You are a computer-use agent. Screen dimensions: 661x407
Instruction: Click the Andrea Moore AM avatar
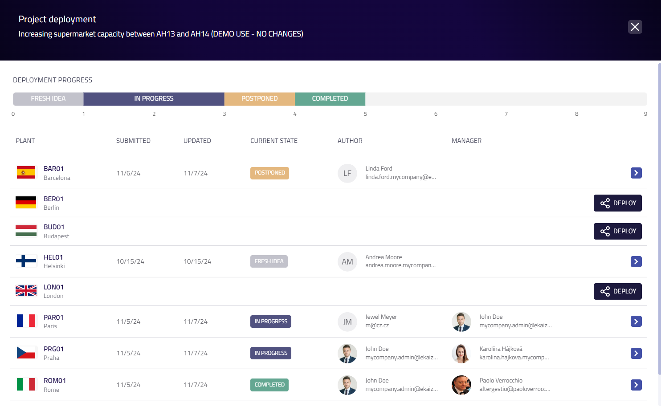tap(347, 262)
